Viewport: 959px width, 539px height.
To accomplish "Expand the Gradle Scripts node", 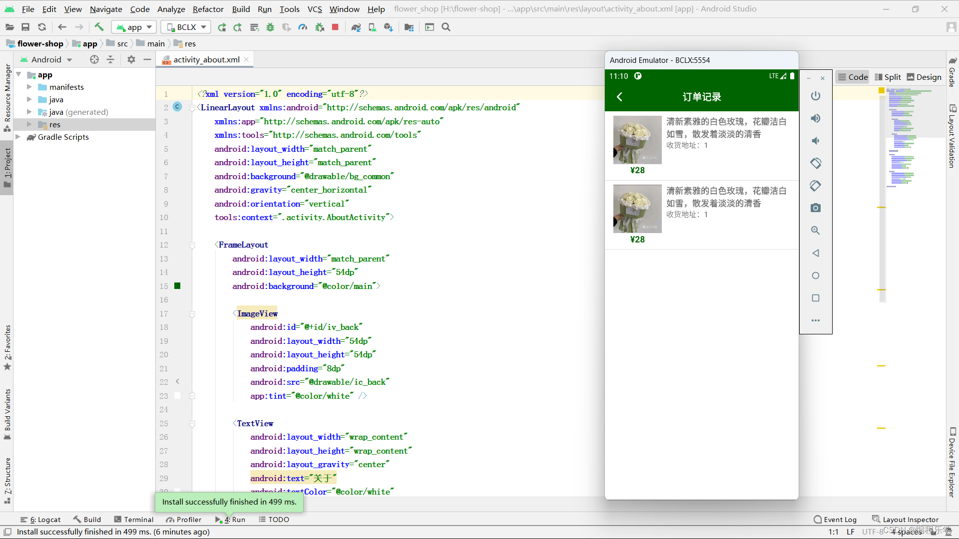I will coord(18,137).
